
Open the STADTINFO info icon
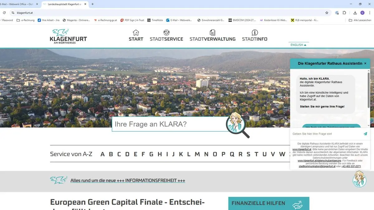[x=255, y=32]
